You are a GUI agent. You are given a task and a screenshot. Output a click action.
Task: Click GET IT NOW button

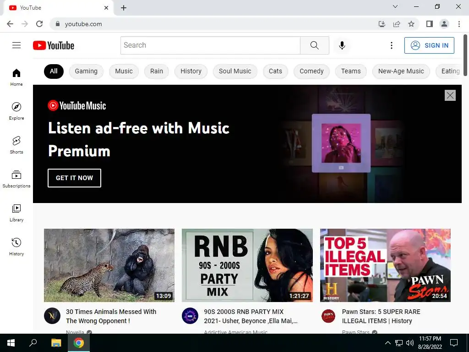pyautogui.click(x=74, y=178)
